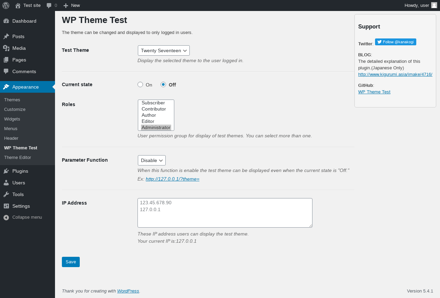Click Howdy, user in the admin bar

pos(417,5)
